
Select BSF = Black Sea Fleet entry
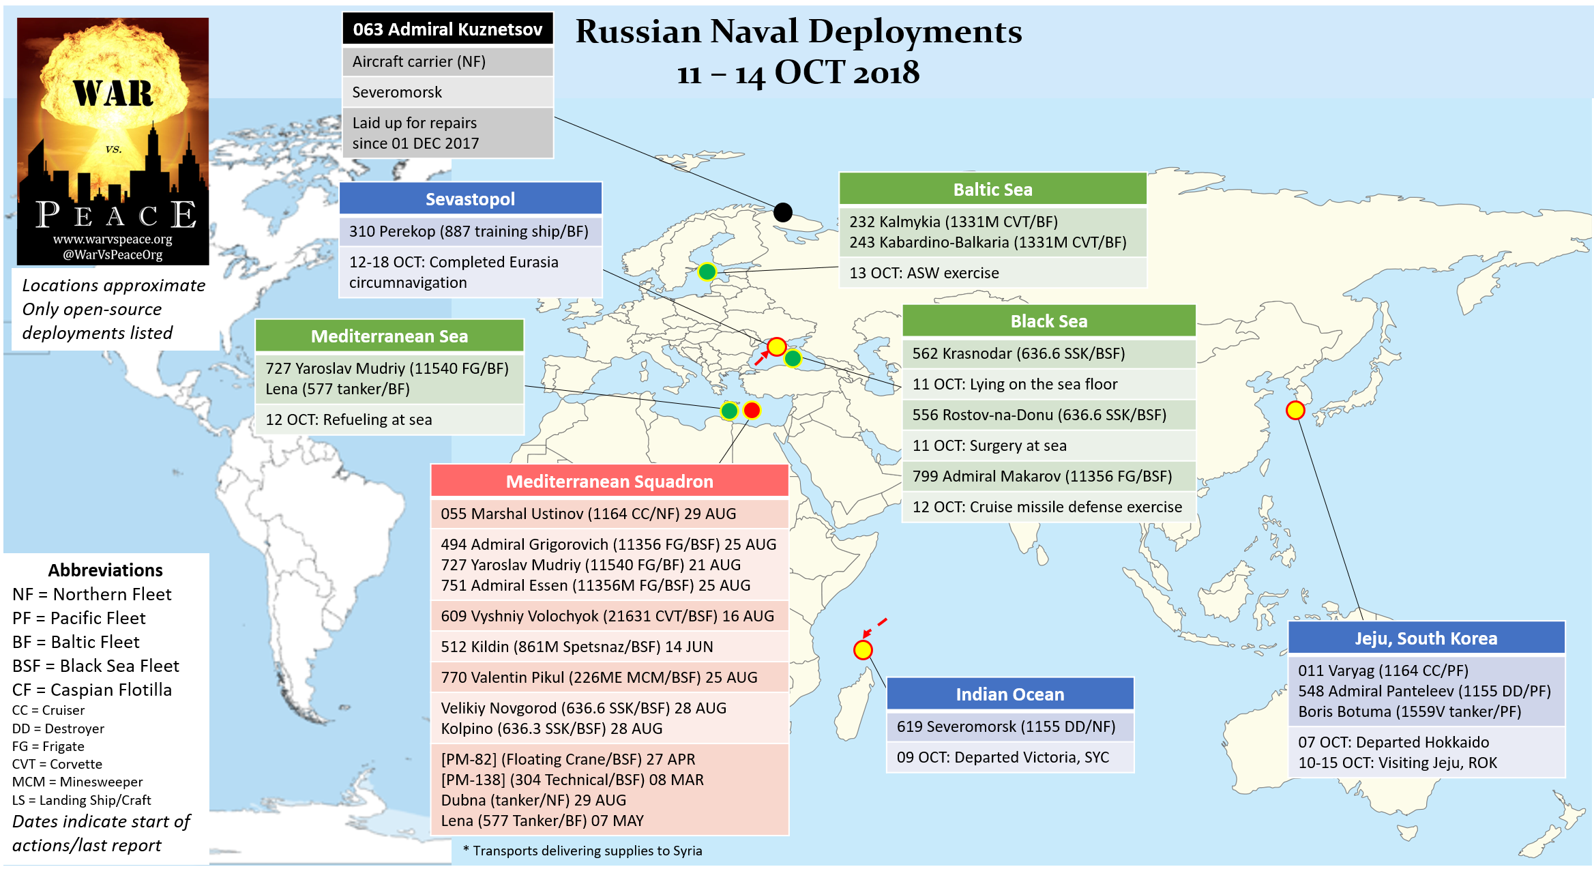coord(95,666)
